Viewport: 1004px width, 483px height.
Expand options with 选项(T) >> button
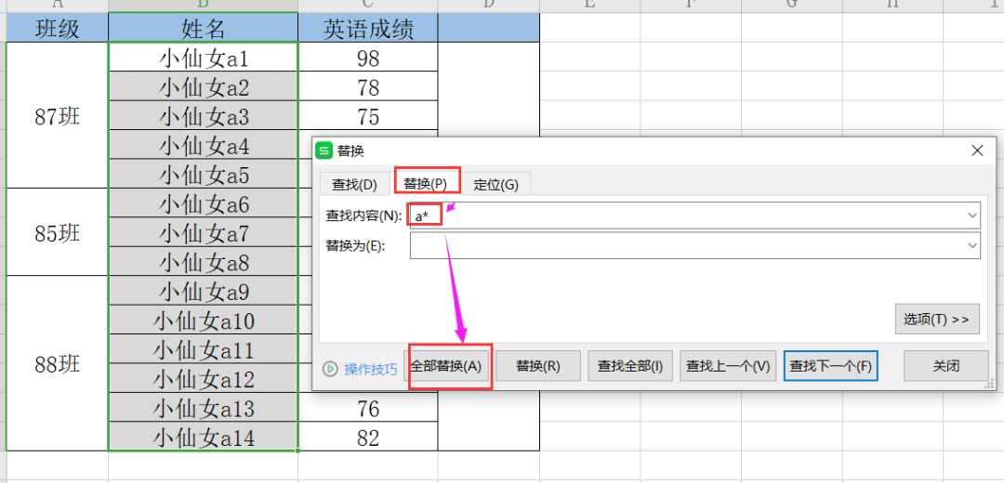pyautogui.click(x=936, y=319)
